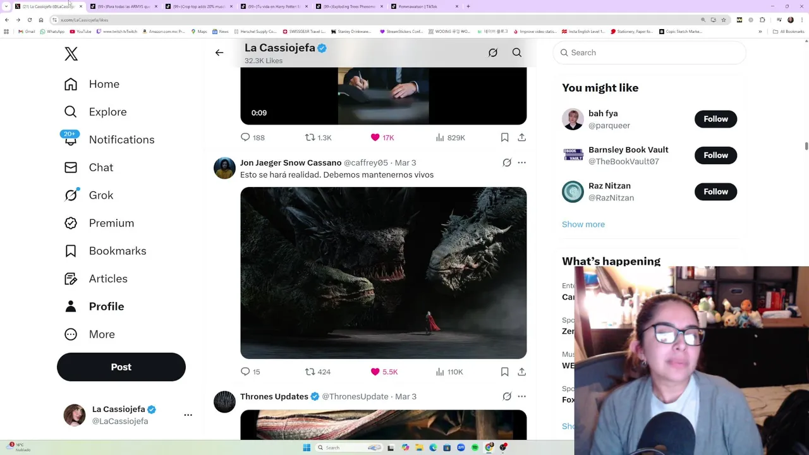The width and height of the screenshot is (809, 455).
Task: Repost the post with 424 reposts
Action: 318,372
